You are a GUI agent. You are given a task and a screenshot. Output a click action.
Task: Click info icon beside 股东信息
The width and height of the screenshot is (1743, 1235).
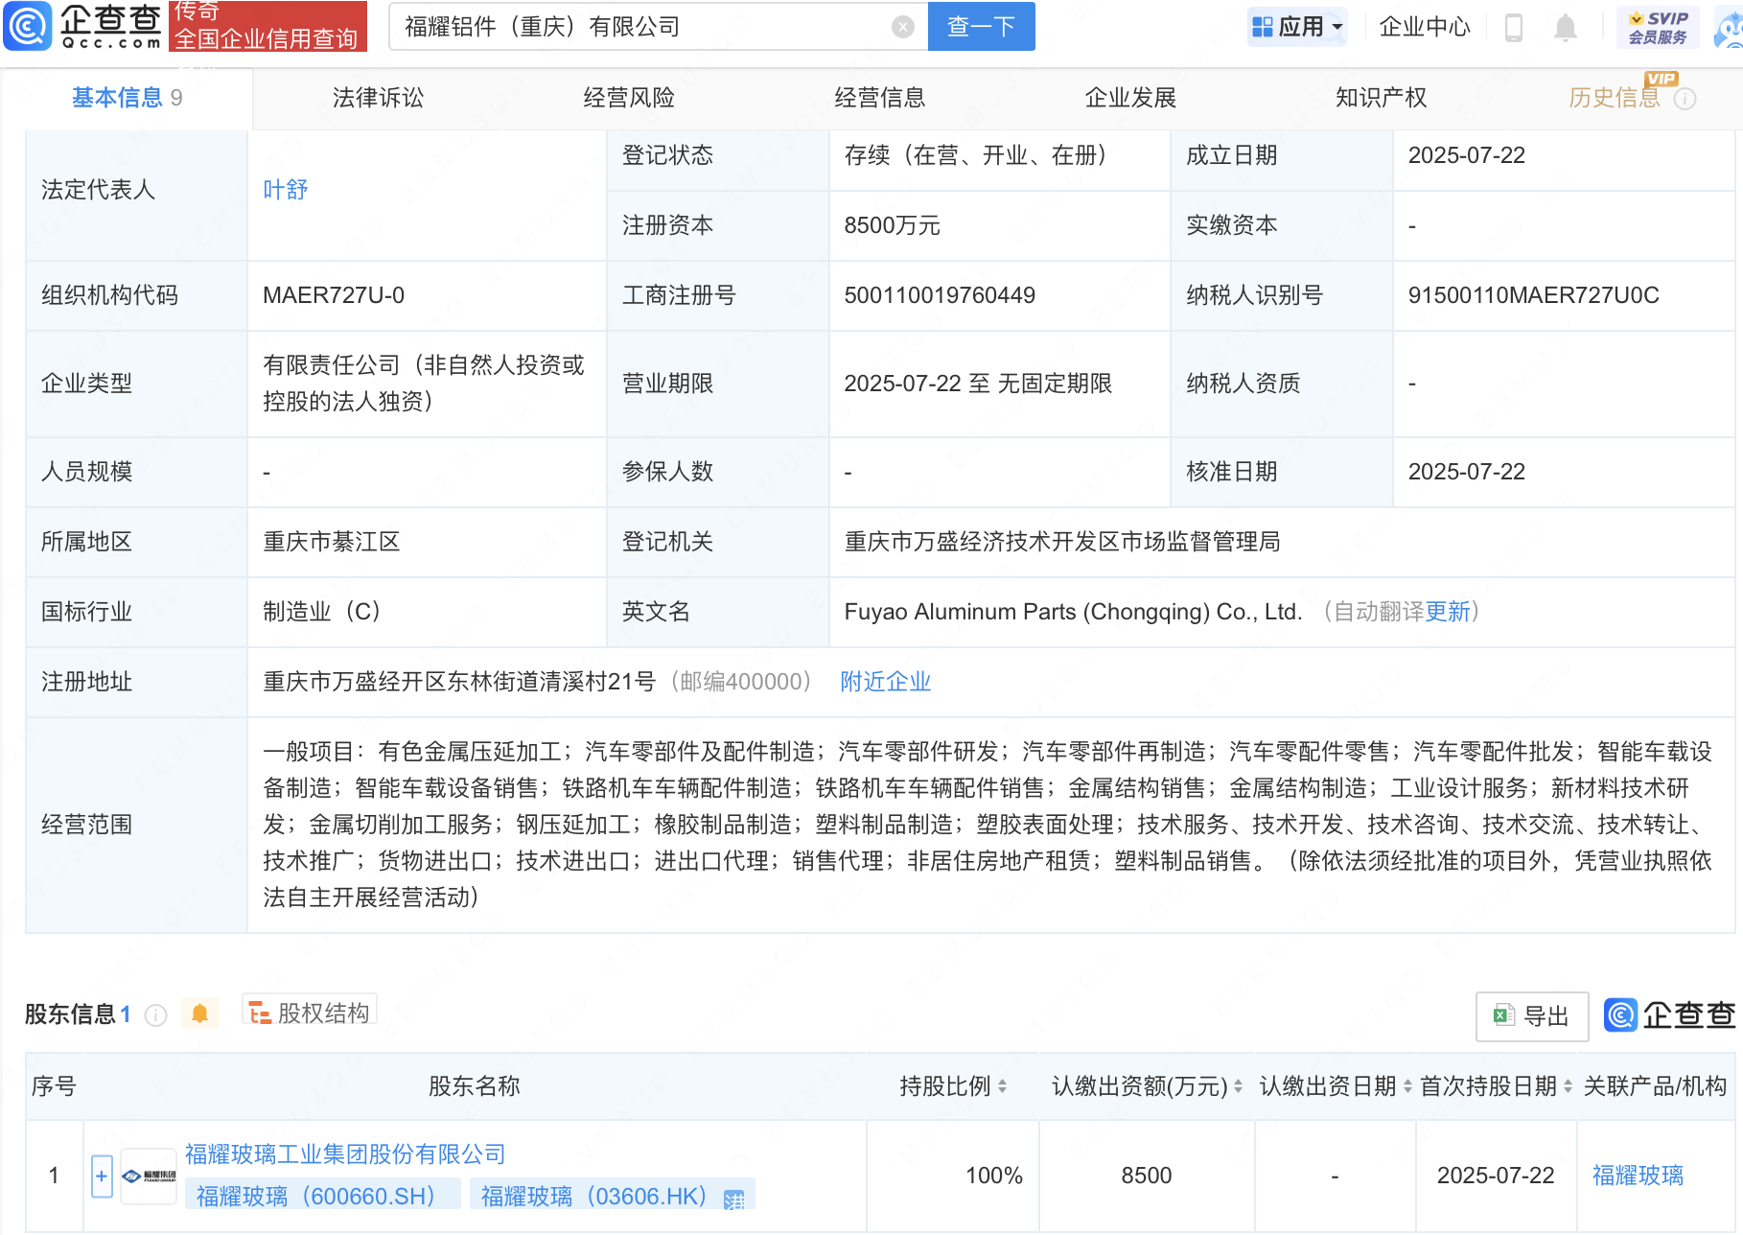pyautogui.click(x=155, y=1015)
